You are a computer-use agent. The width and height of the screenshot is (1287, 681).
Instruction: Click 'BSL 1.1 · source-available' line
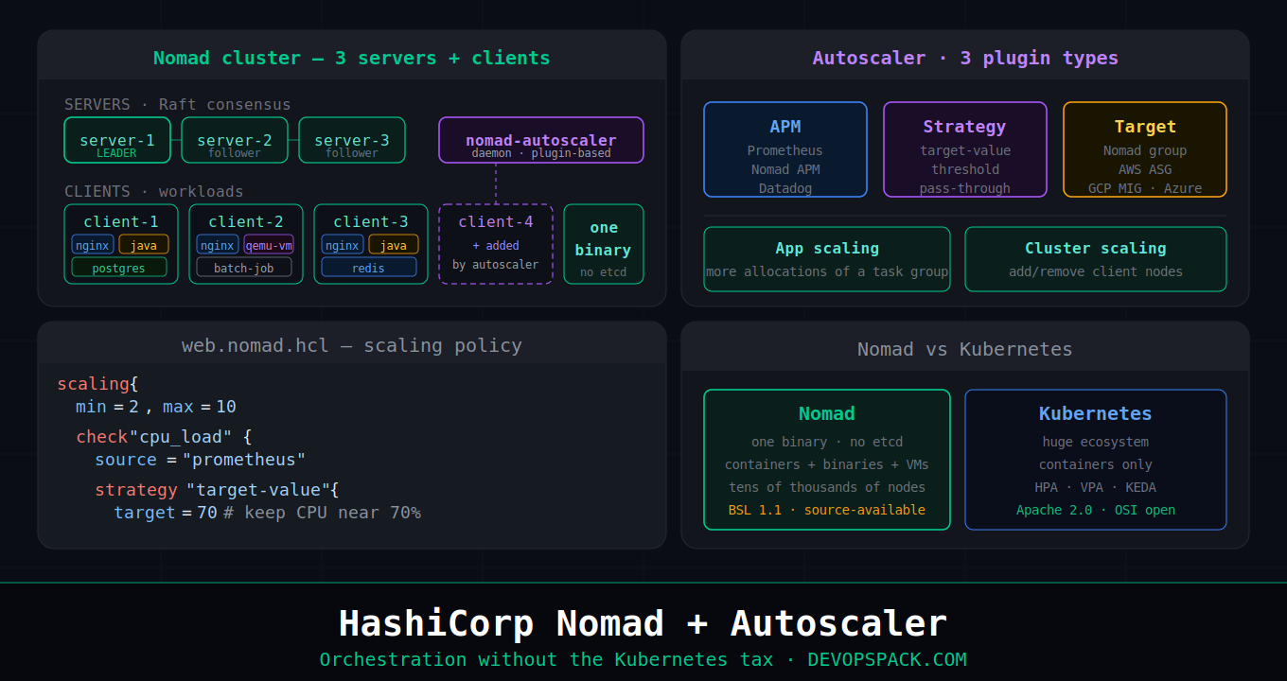827,510
